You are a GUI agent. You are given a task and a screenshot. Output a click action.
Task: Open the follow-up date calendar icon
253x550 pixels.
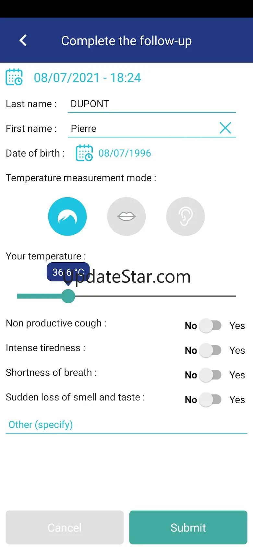tap(14, 77)
